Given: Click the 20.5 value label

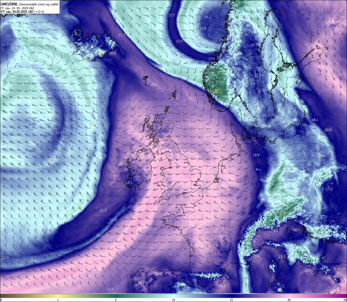Looking at the screenshot, I should tap(328, 130).
